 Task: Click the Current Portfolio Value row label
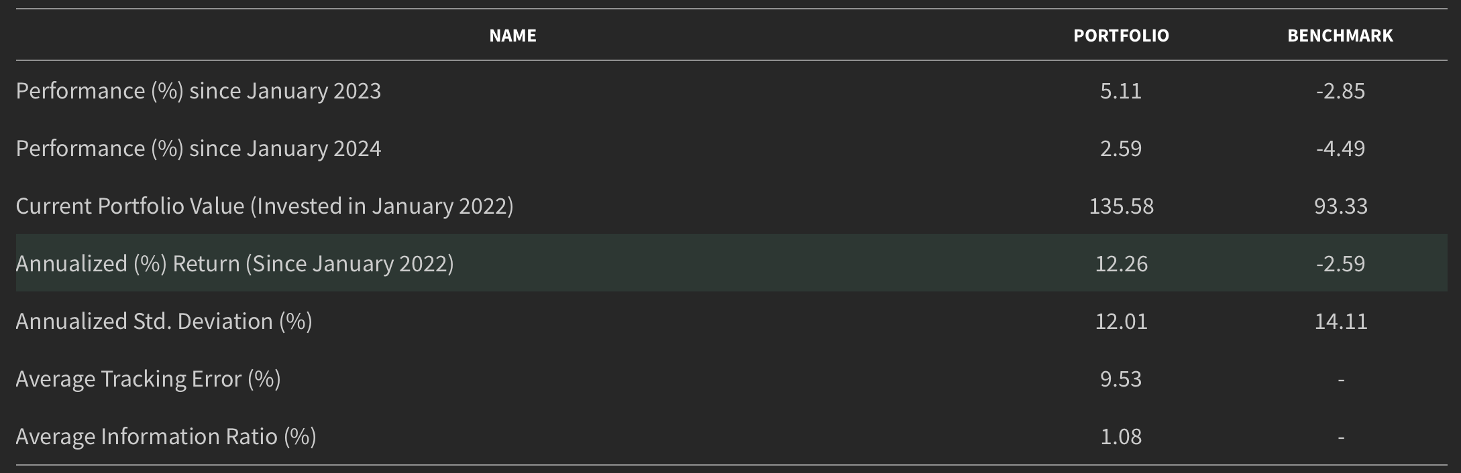pyautogui.click(x=264, y=206)
